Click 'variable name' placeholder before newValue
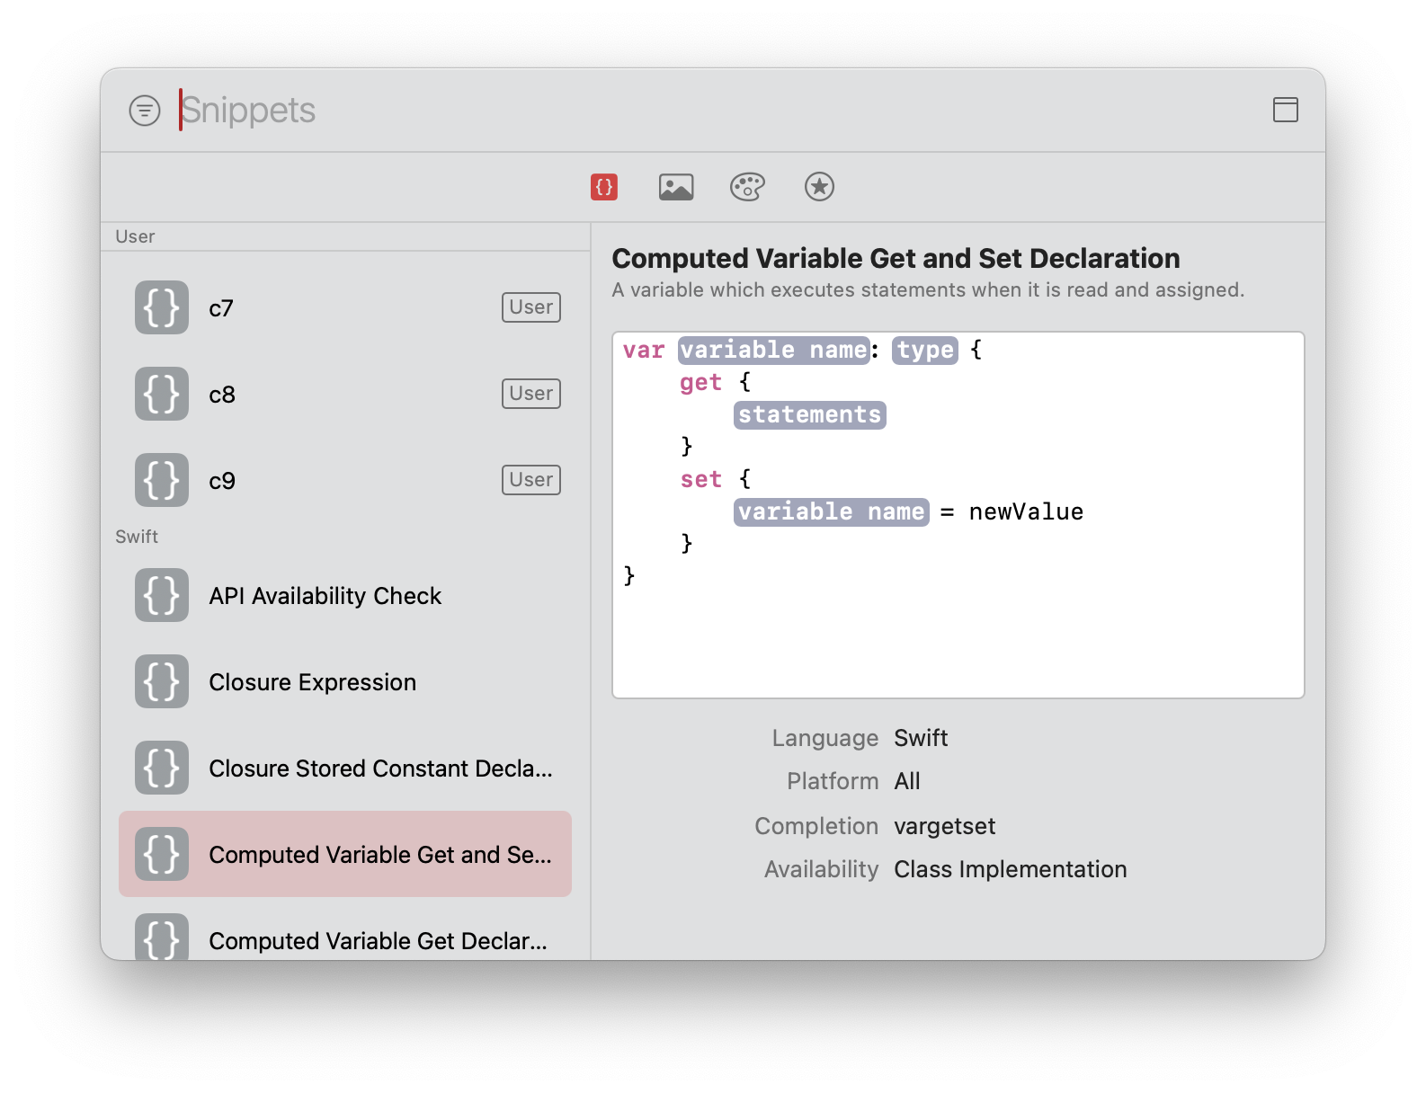Viewport: 1426px width, 1093px height. click(x=832, y=511)
